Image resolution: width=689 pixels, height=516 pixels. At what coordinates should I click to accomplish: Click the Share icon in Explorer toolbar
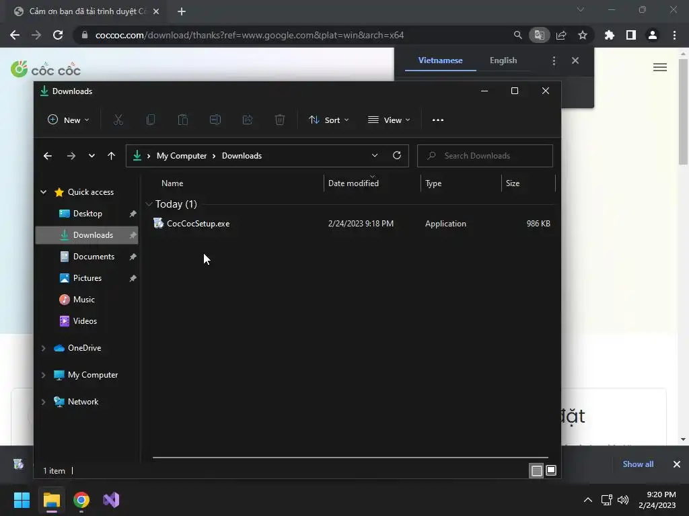[248, 120]
